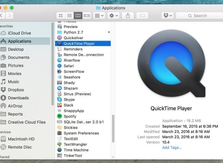The width and height of the screenshot is (223, 163).
Task: Select TextEdit in the list
Action: point(83,139)
